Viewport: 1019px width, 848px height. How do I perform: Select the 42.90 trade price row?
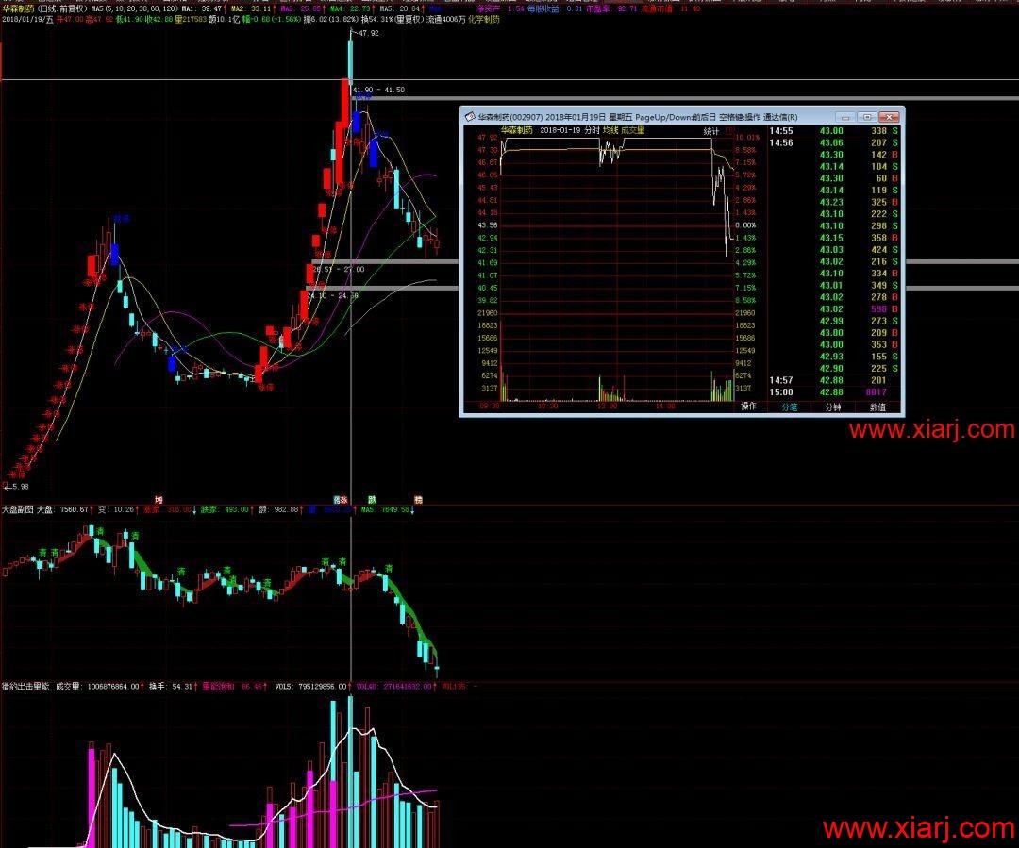(831, 369)
